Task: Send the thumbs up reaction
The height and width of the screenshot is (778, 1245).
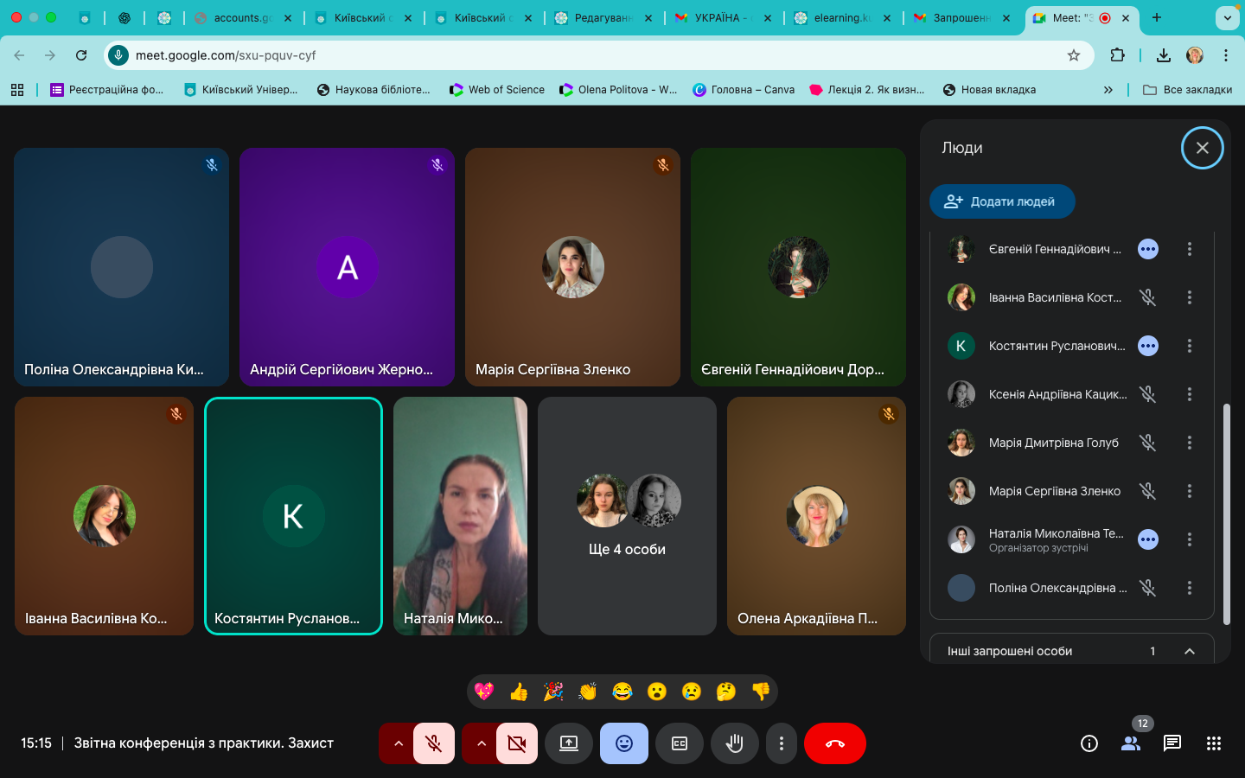Action: pyautogui.click(x=519, y=692)
